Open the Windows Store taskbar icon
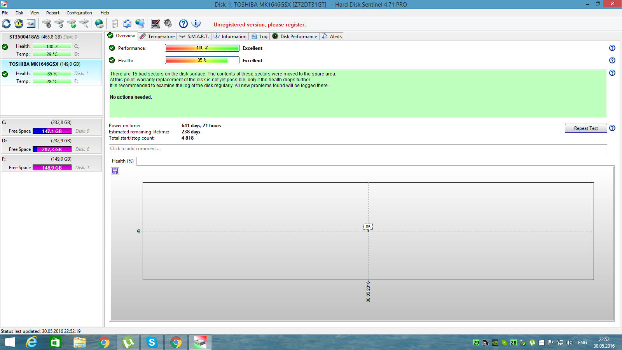 click(x=55, y=342)
